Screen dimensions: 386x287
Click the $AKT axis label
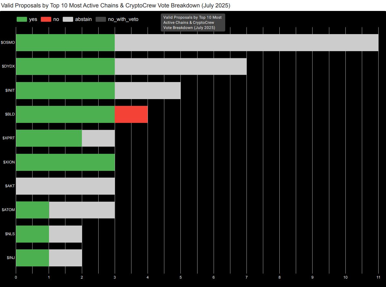tap(10, 186)
